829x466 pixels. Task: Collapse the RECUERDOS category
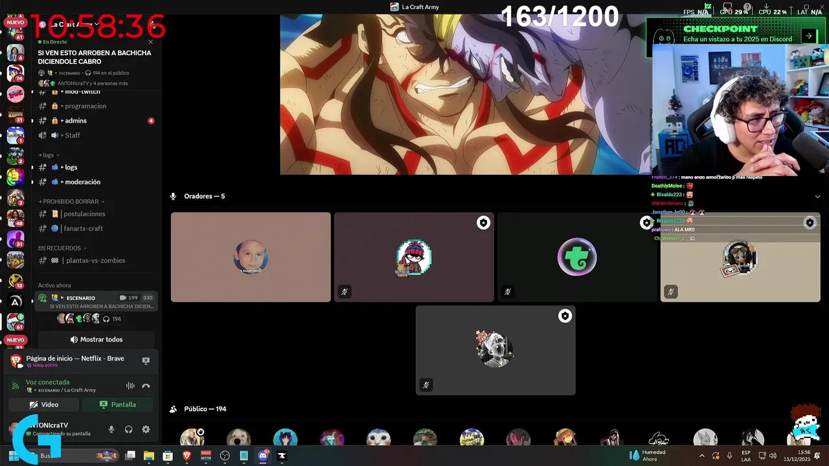(62, 248)
